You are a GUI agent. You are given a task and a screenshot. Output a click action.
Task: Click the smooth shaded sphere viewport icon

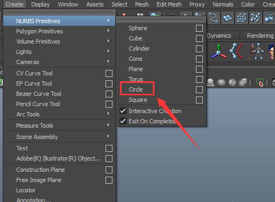point(210,82)
